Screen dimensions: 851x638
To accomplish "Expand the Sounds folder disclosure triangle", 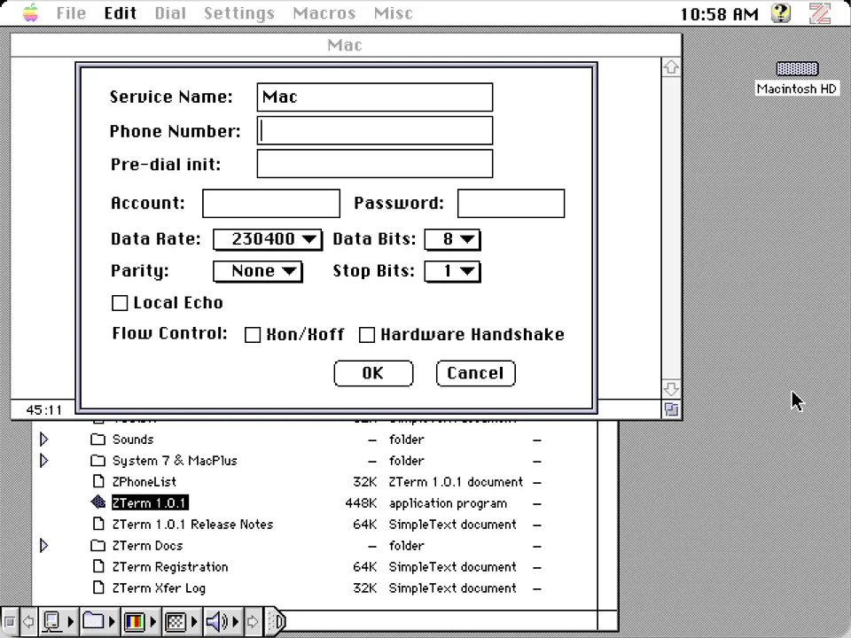I will pos(43,439).
